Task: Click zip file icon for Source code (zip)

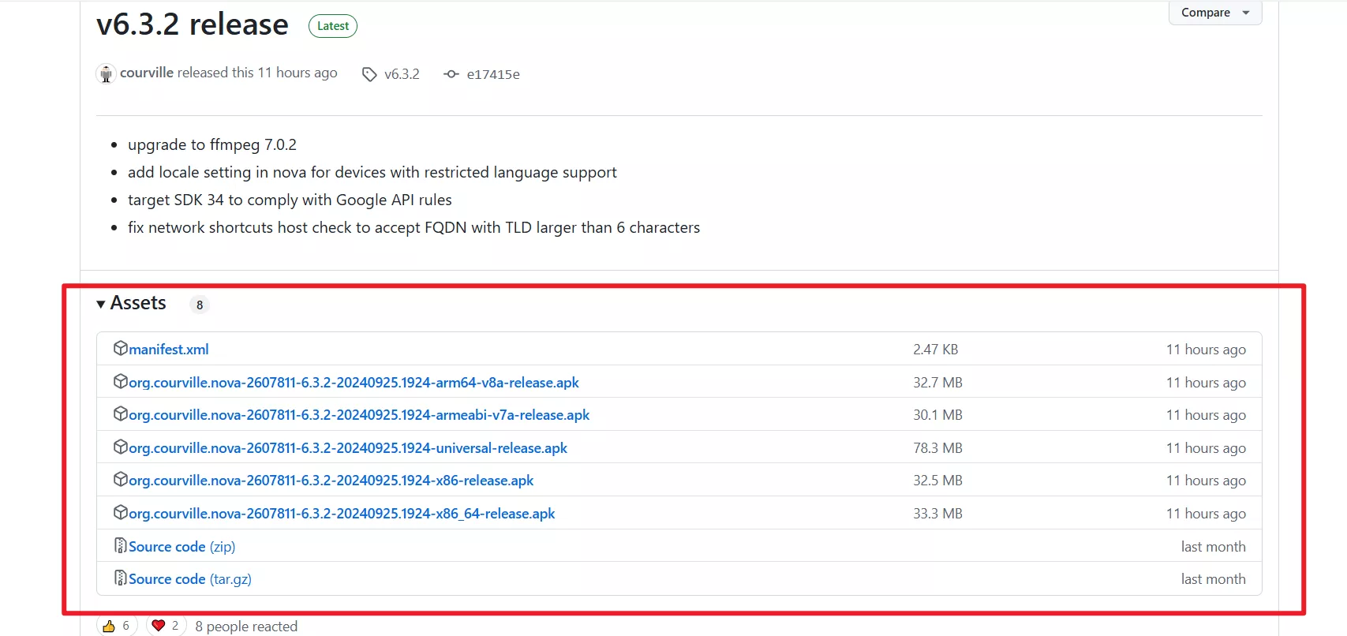Action: point(121,545)
